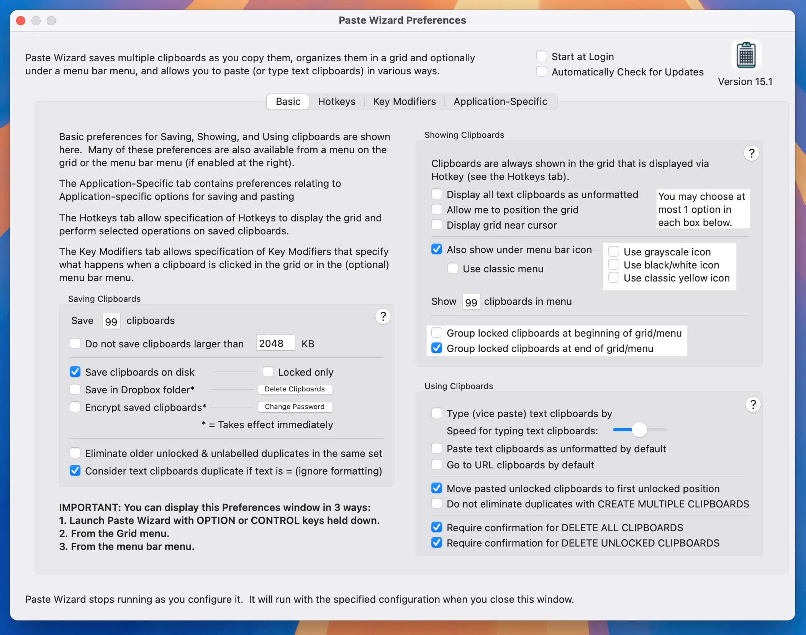806x635 pixels.
Task: Check Group locked clipboards at beginning of grid/menu
Action: 436,333
